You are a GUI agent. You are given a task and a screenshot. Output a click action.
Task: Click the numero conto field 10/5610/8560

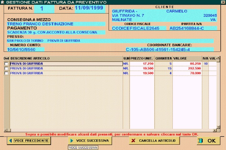click(26, 49)
